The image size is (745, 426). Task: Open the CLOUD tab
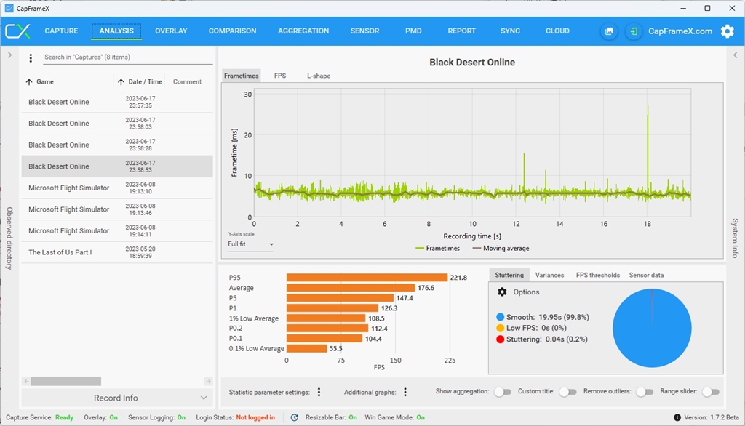(x=557, y=31)
